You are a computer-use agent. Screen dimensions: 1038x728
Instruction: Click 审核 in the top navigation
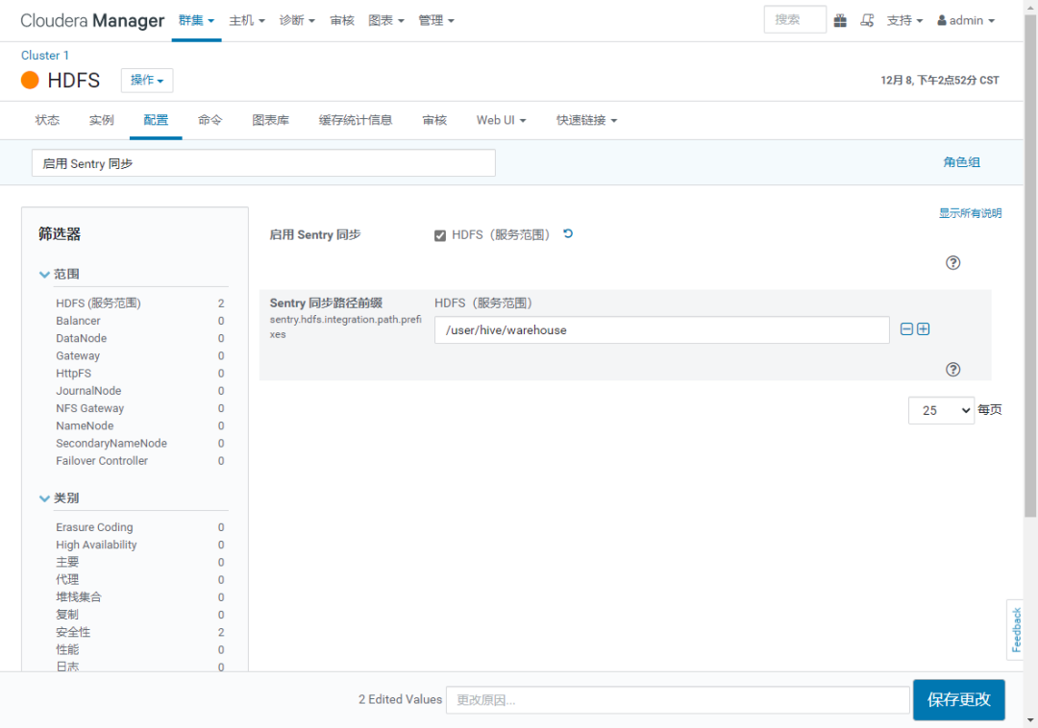click(342, 20)
